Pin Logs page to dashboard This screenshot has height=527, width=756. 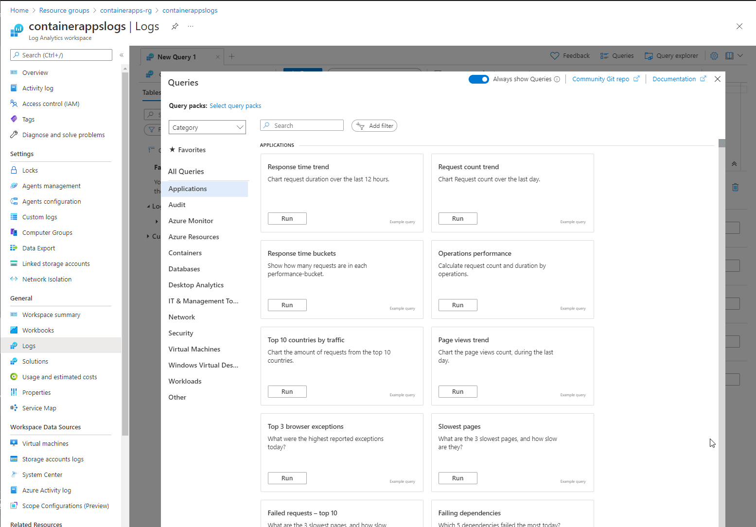click(175, 26)
